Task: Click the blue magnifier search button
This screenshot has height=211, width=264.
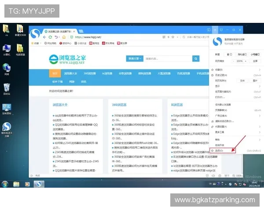Action: click(x=196, y=58)
